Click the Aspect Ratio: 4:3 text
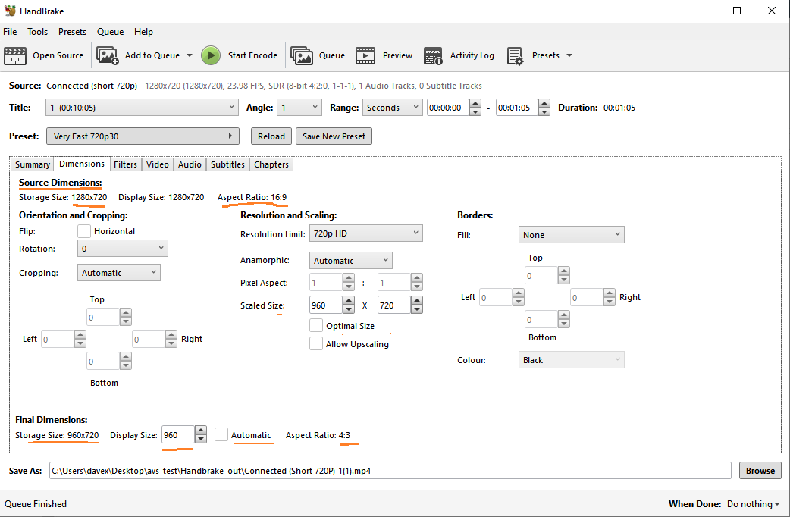 (x=318, y=435)
